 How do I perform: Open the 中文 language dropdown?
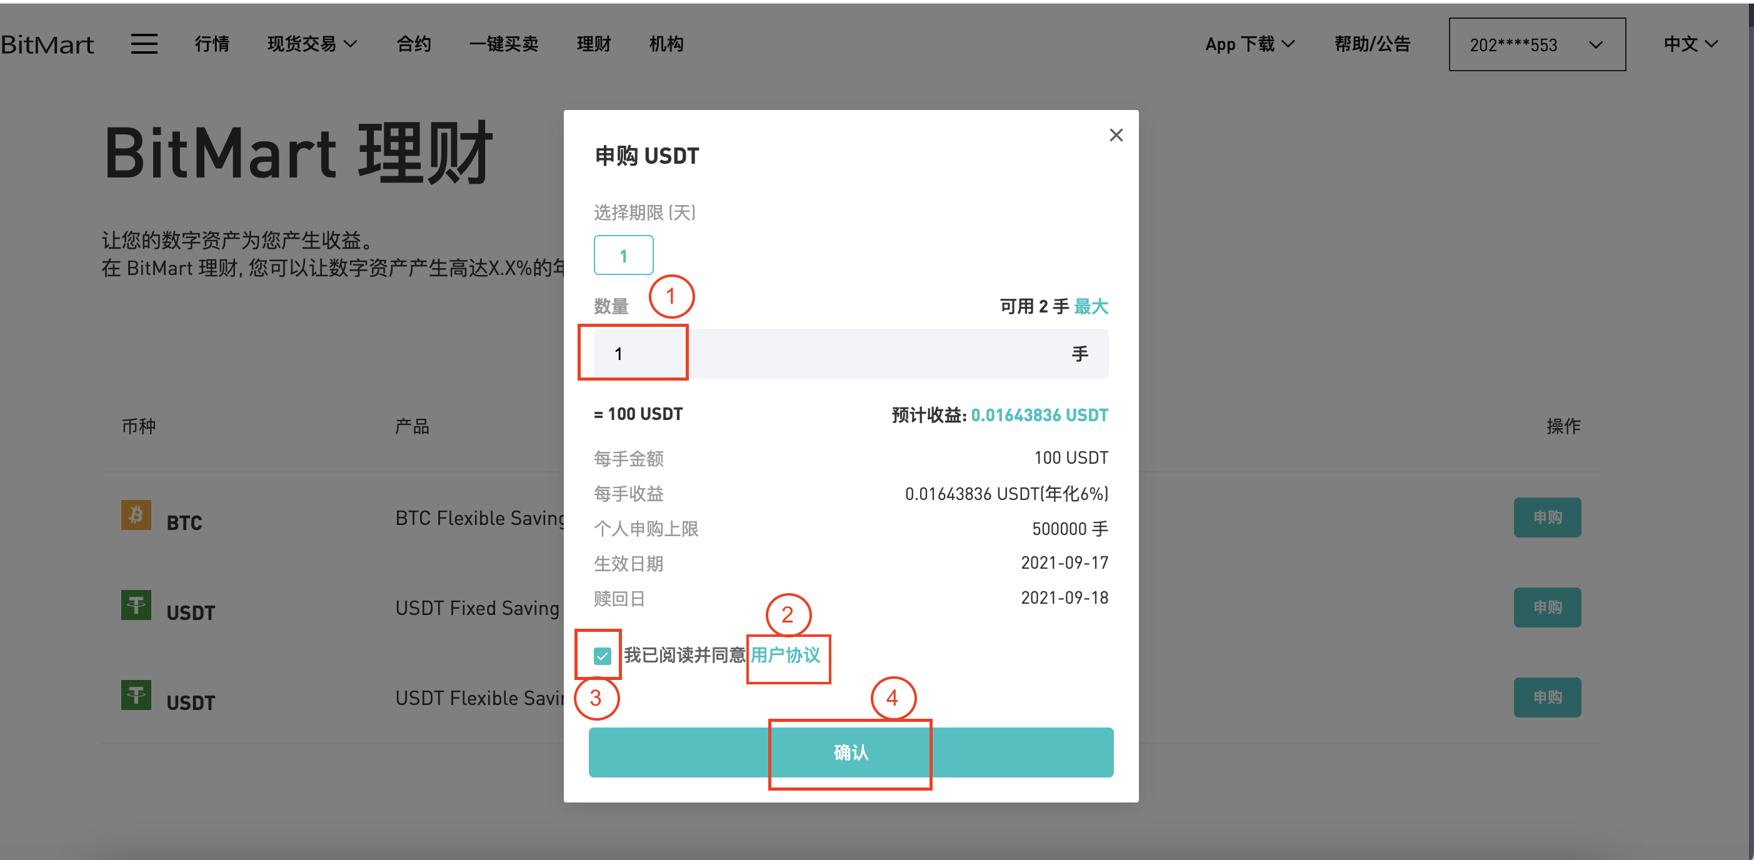(1691, 44)
